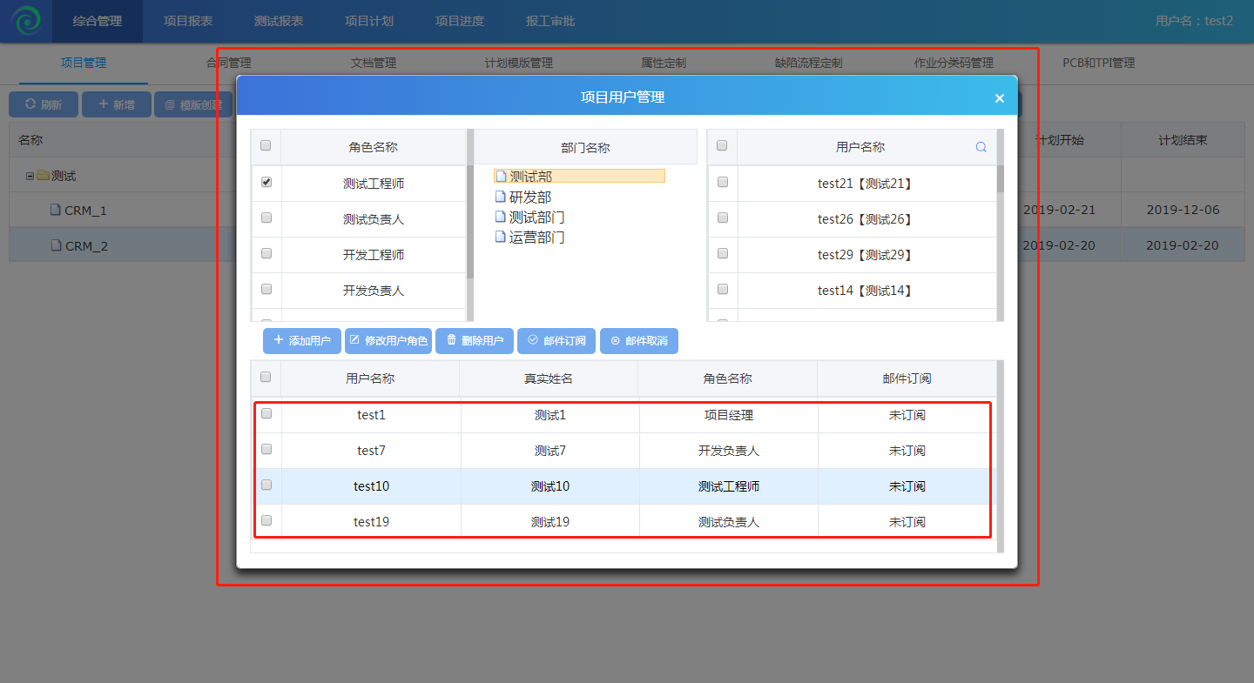The image size is (1254, 683).
Task: Click the 邮件订阅 button
Action: click(556, 341)
